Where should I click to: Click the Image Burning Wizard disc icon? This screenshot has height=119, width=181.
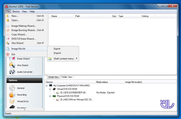point(7,30)
